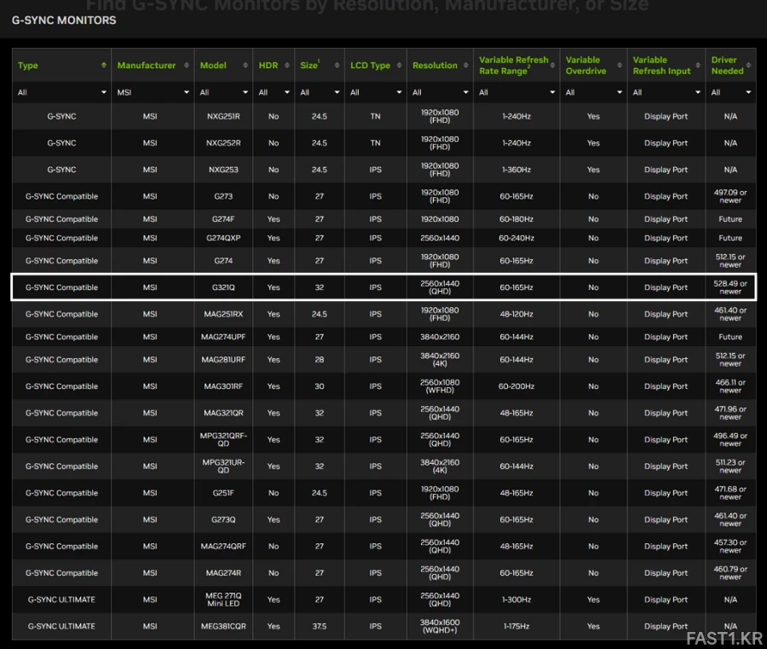Sort table by Type column sort icon

tap(104, 65)
